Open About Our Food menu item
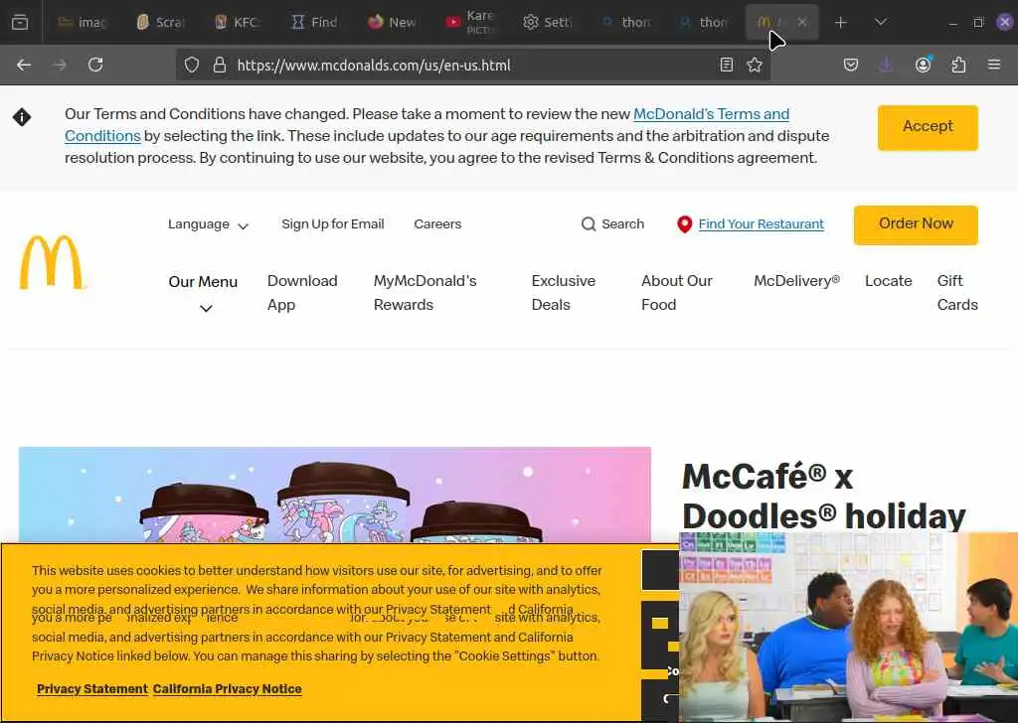1018x723 pixels. tap(676, 293)
